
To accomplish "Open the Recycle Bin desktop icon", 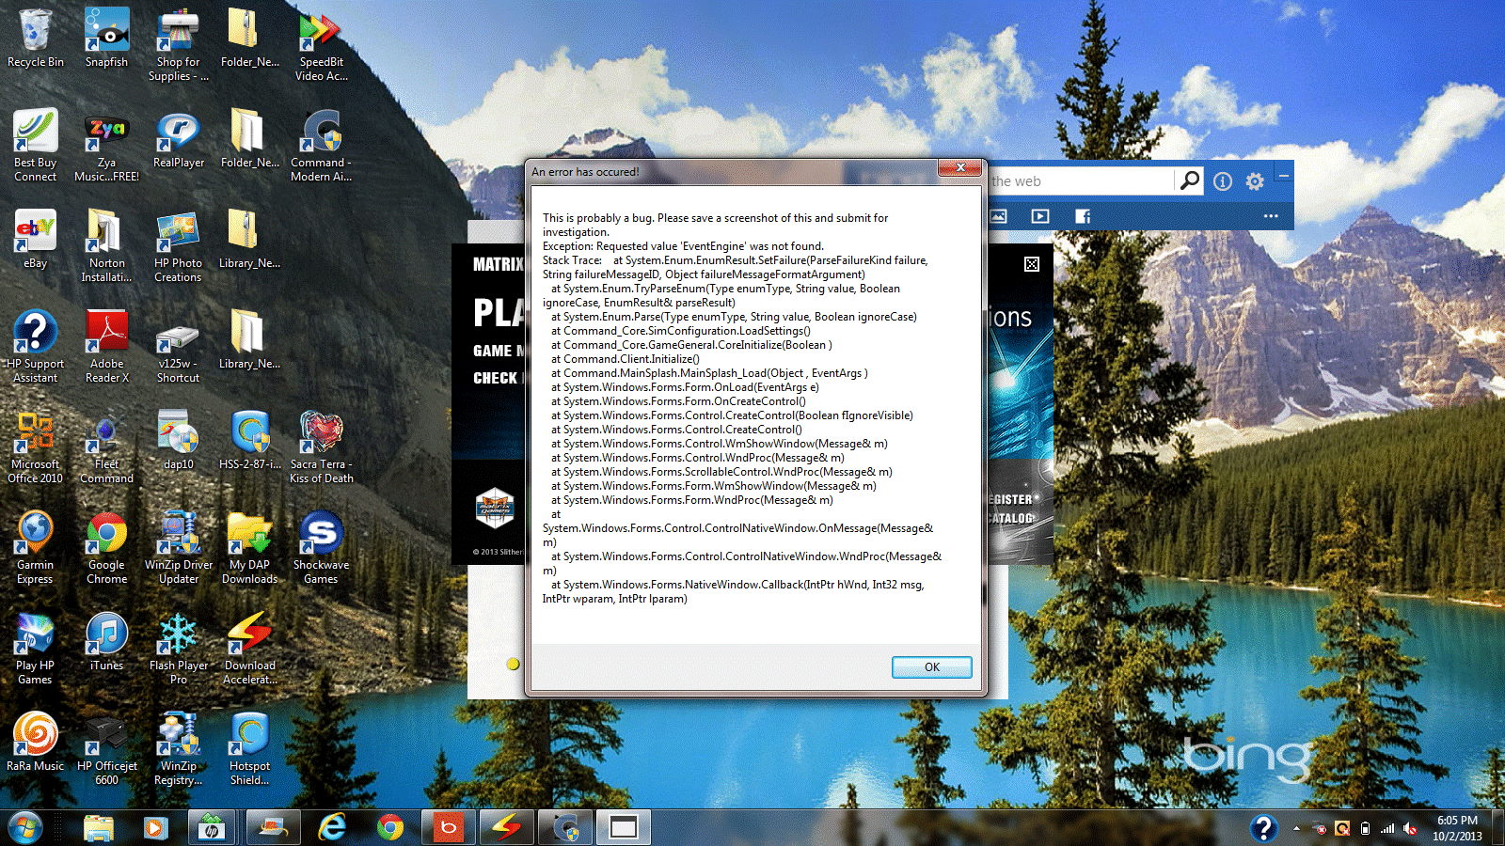I will click(x=36, y=39).
